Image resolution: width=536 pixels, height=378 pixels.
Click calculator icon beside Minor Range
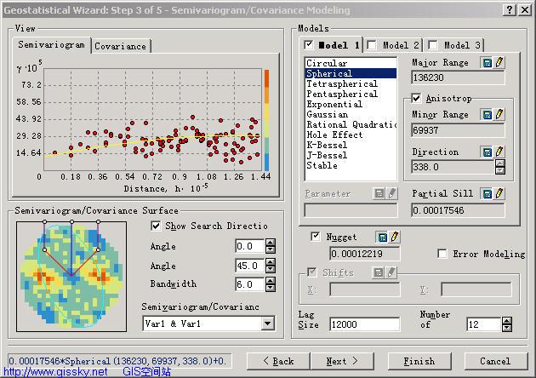click(x=488, y=115)
